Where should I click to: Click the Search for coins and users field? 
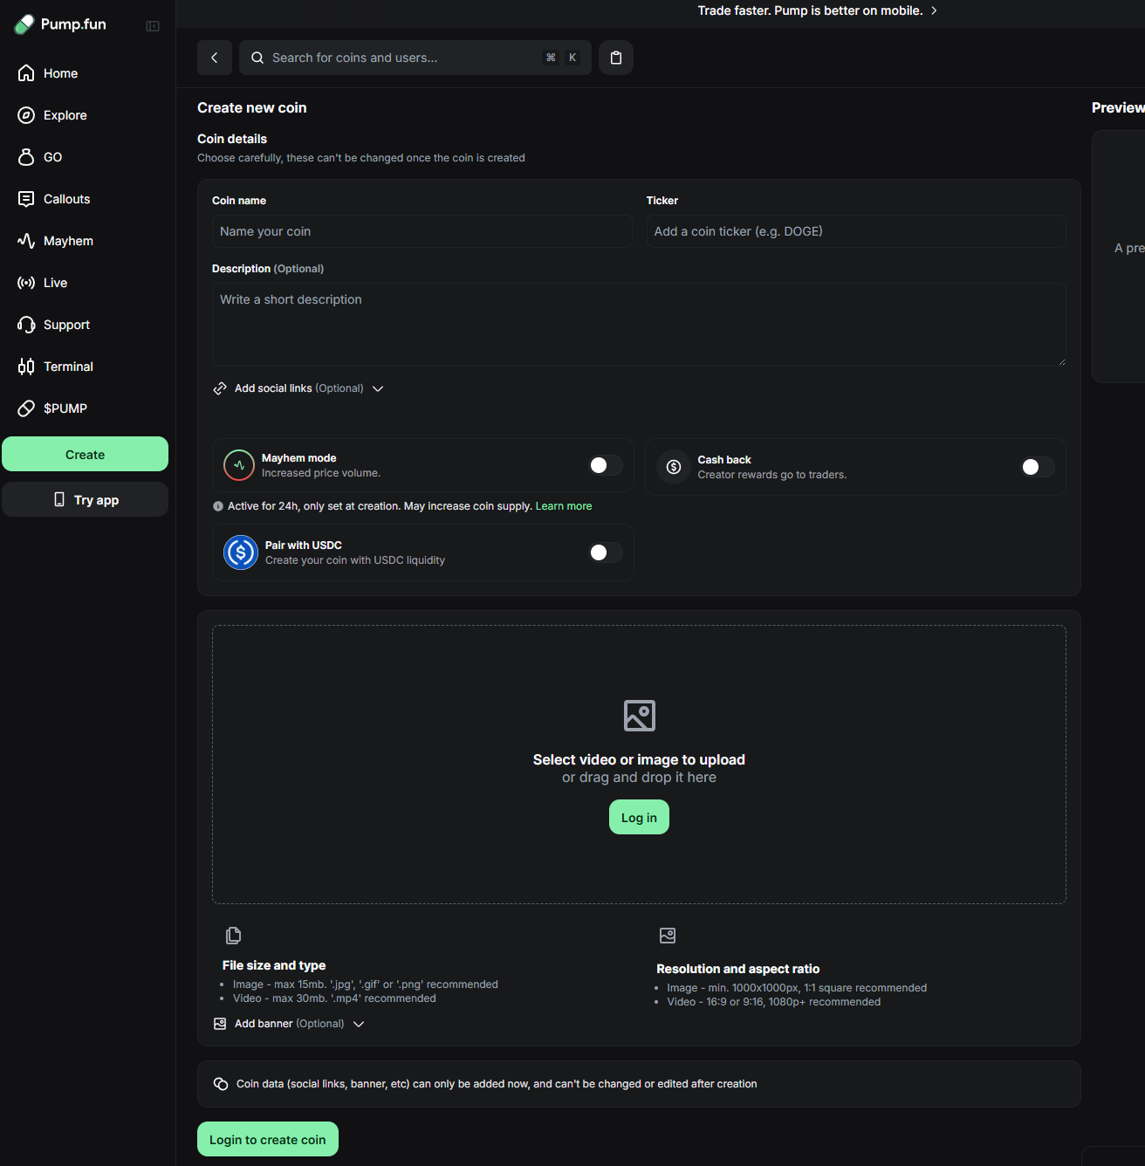tap(415, 58)
